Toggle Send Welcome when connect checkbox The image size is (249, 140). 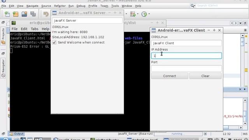click(x=54, y=42)
